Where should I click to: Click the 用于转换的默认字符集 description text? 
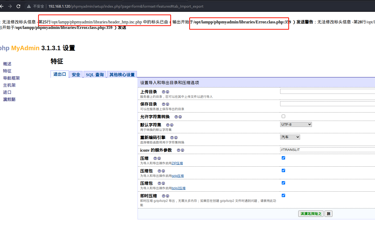(x=156, y=130)
